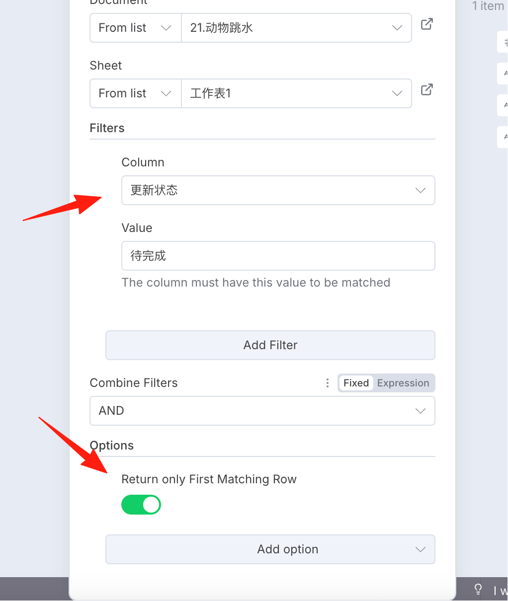Expand the 21.动物跳水 document selector

pos(296,28)
